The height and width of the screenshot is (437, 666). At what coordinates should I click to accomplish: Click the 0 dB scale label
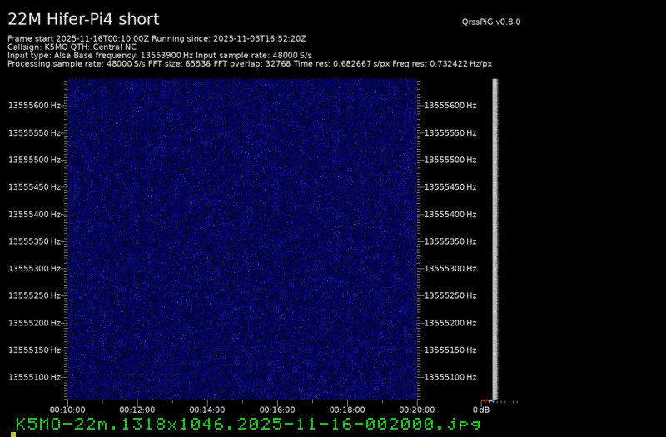pyautogui.click(x=481, y=410)
